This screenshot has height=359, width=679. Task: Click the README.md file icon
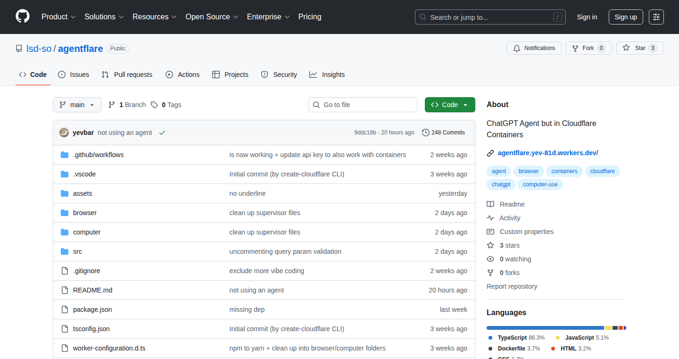pyautogui.click(x=65, y=290)
